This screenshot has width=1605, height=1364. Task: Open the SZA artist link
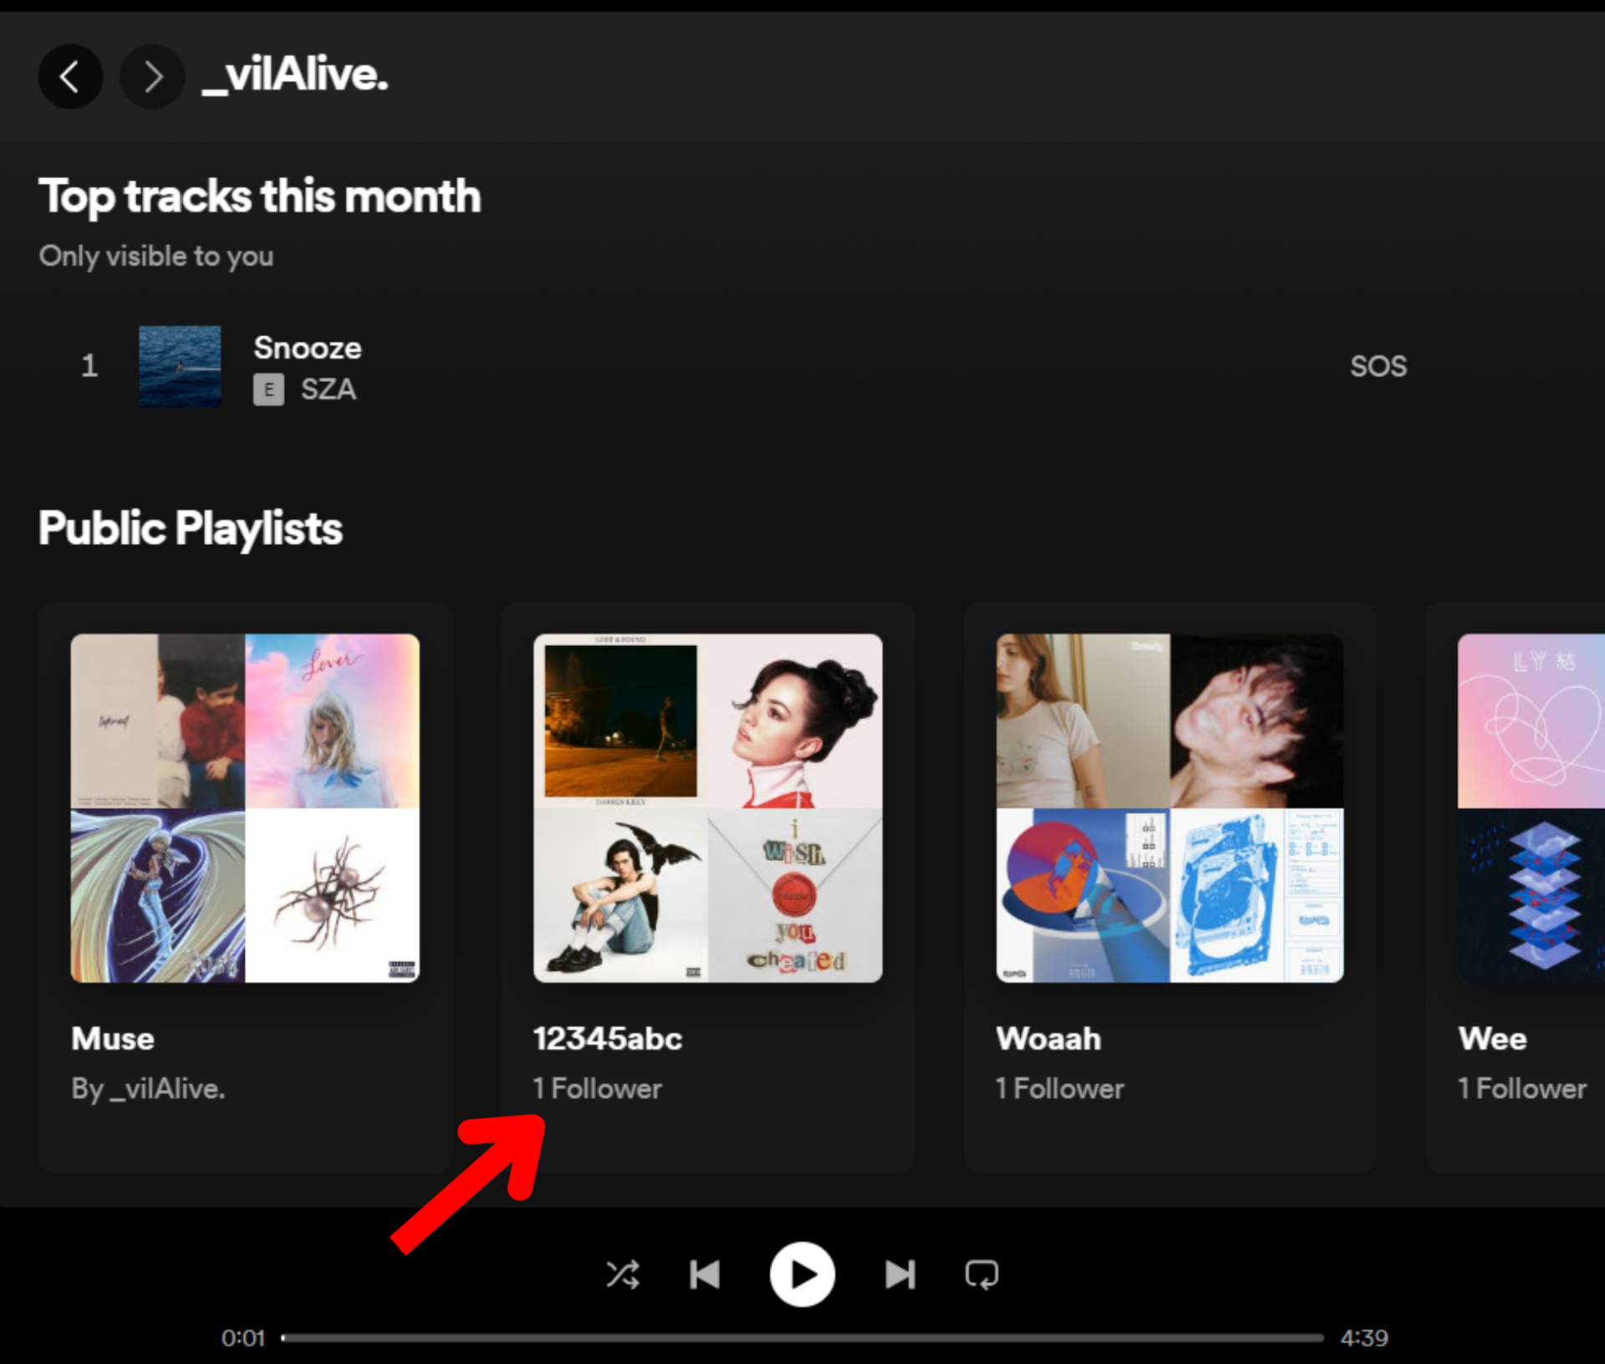click(329, 389)
